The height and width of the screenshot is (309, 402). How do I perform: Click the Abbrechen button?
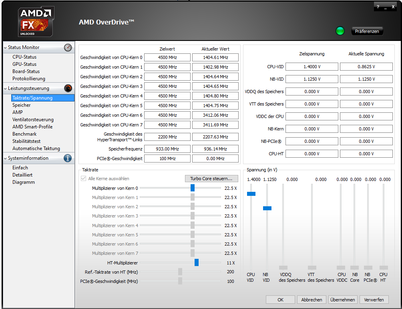pos(312,300)
